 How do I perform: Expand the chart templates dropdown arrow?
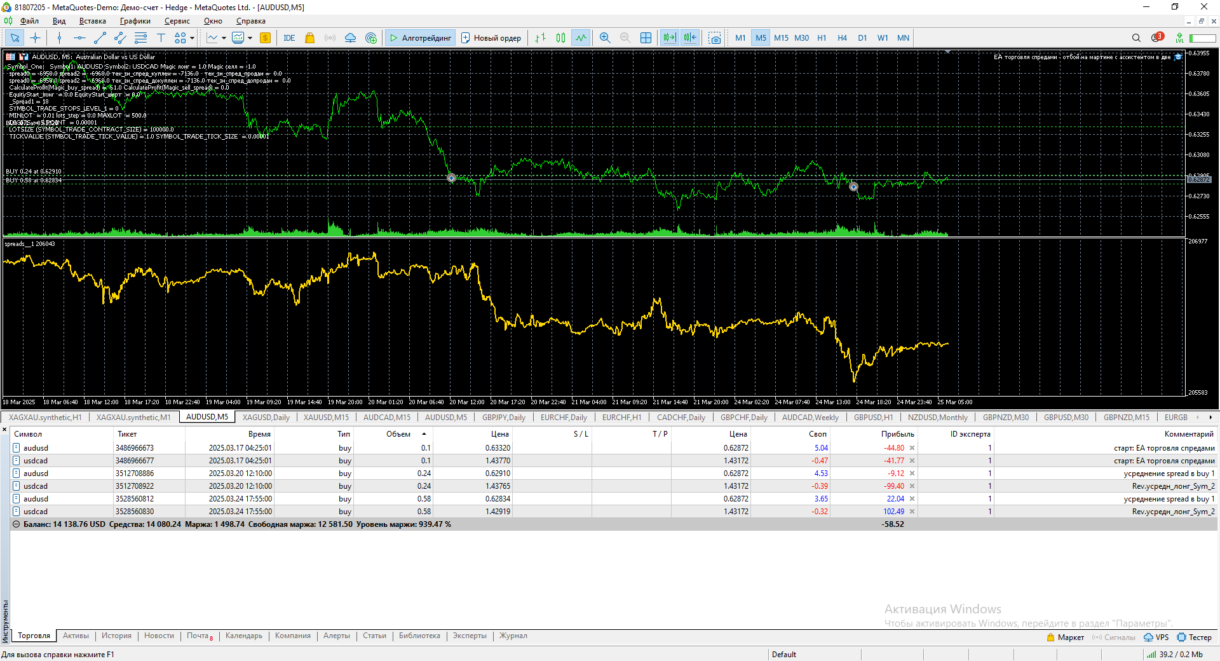(250, 38)
